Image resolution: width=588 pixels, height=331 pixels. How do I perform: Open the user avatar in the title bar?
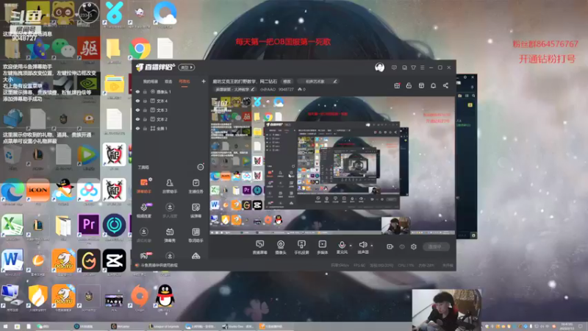pos(379,68)
